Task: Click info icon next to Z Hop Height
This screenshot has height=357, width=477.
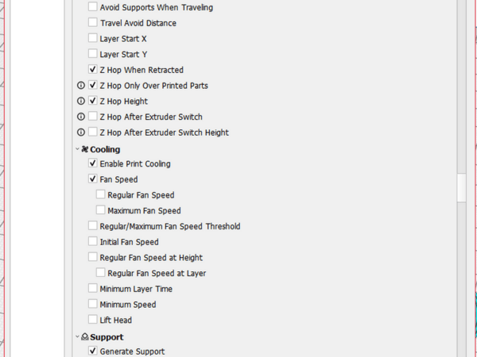Action: [81, 102]
